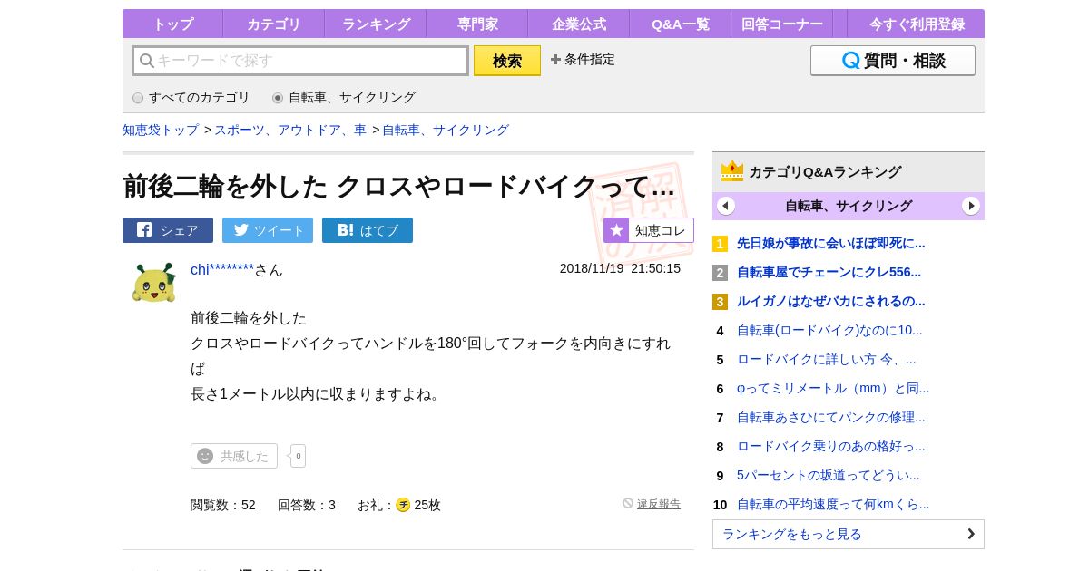
Task: Open the カテゴリ tab
Action: point(273,24)
